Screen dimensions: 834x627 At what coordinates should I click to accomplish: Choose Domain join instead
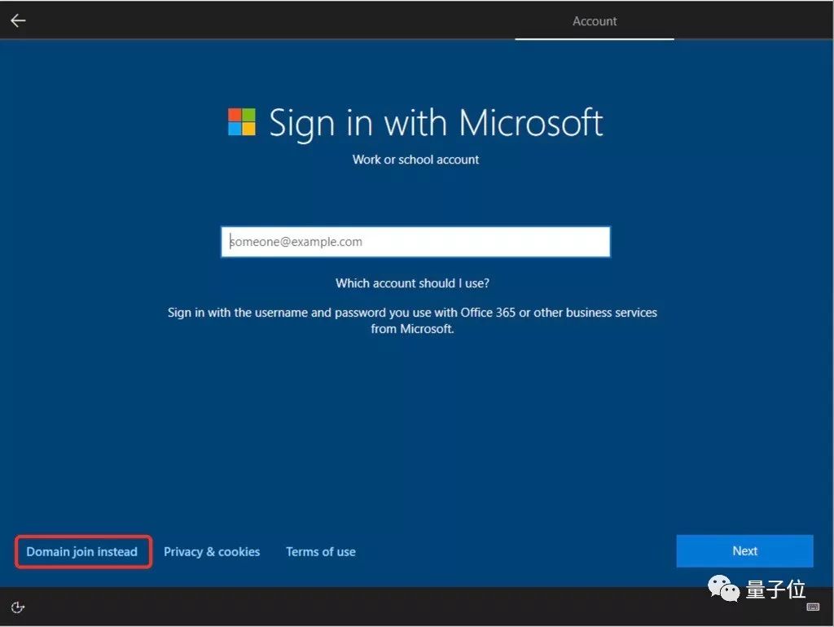(x=82, y=551)
